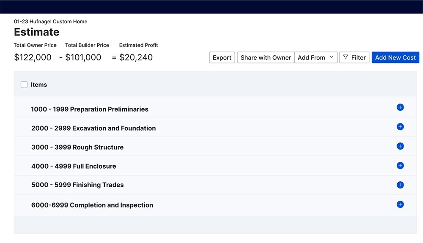This screenshot has width=423, height=243.
Task: Click the Estimated Profit value $20,240
Action: pyautogui.click(x=136, y=57)
